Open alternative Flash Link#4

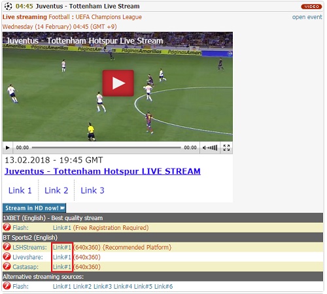click(x=123, y=286)
